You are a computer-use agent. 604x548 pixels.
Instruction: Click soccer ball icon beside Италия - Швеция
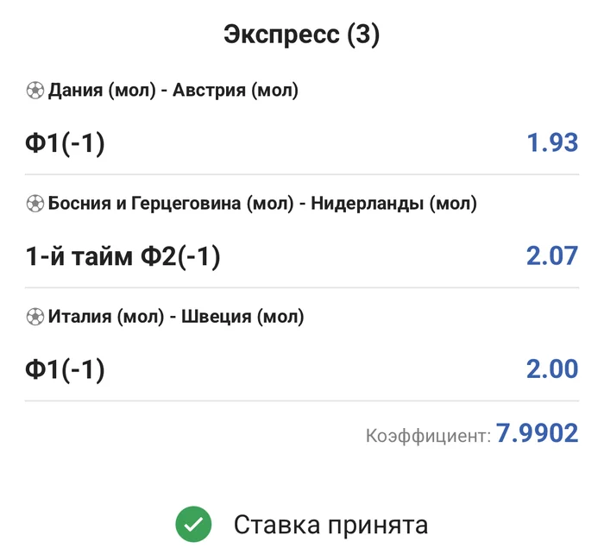tap(35, 318)
